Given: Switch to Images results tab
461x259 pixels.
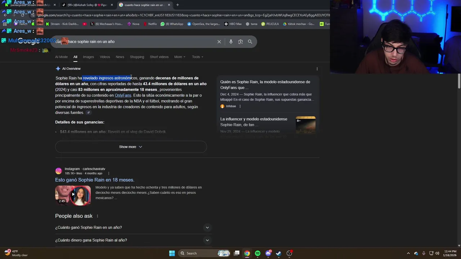Looking at the screenshot, I should click(88, 57).
